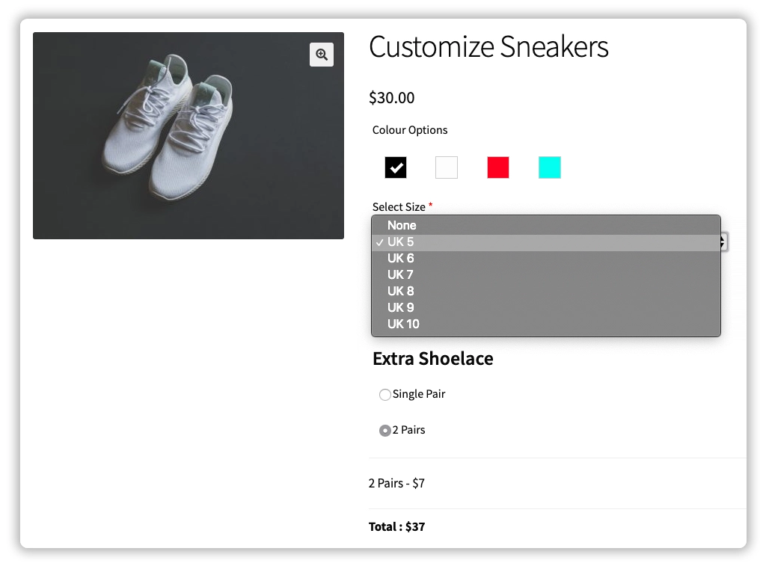Viewport: 766px width, 566px height.
Task: Select UK 5 size option
Action: point(401,242)
